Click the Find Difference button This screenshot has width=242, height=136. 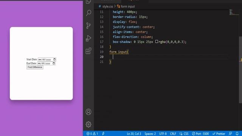point(35,67)
